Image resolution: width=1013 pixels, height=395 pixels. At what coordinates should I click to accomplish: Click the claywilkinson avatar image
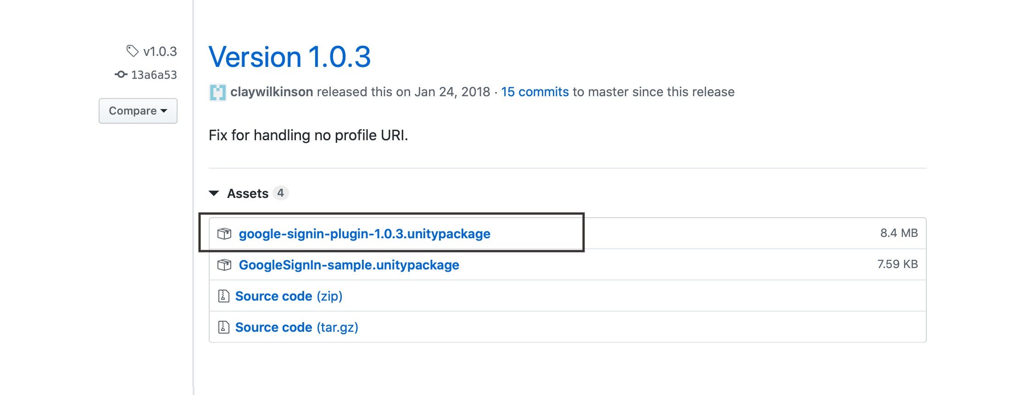[x=217, y=92]
